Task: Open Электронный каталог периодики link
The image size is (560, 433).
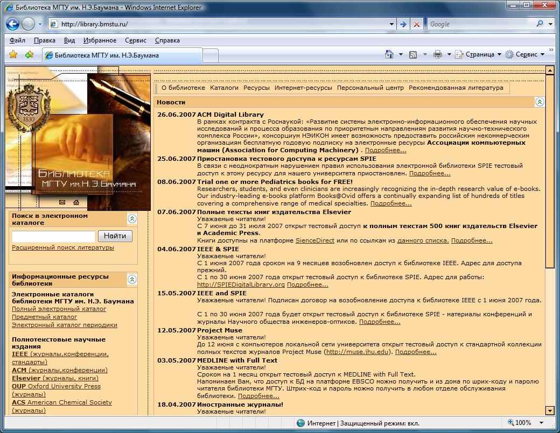Action: pyautogui.click(x=64, y=325)
